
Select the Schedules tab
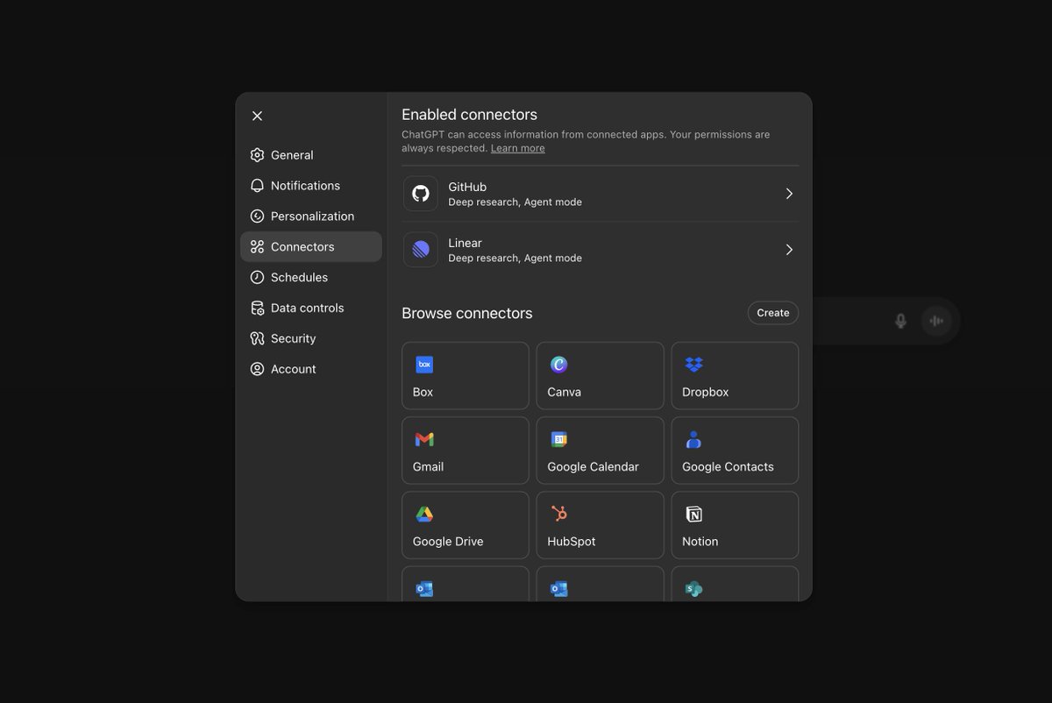(311, 277)
